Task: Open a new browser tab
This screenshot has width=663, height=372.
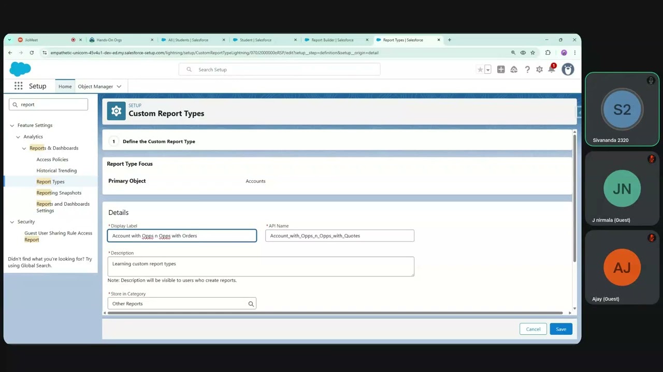Action: click(x=450, y=40)
